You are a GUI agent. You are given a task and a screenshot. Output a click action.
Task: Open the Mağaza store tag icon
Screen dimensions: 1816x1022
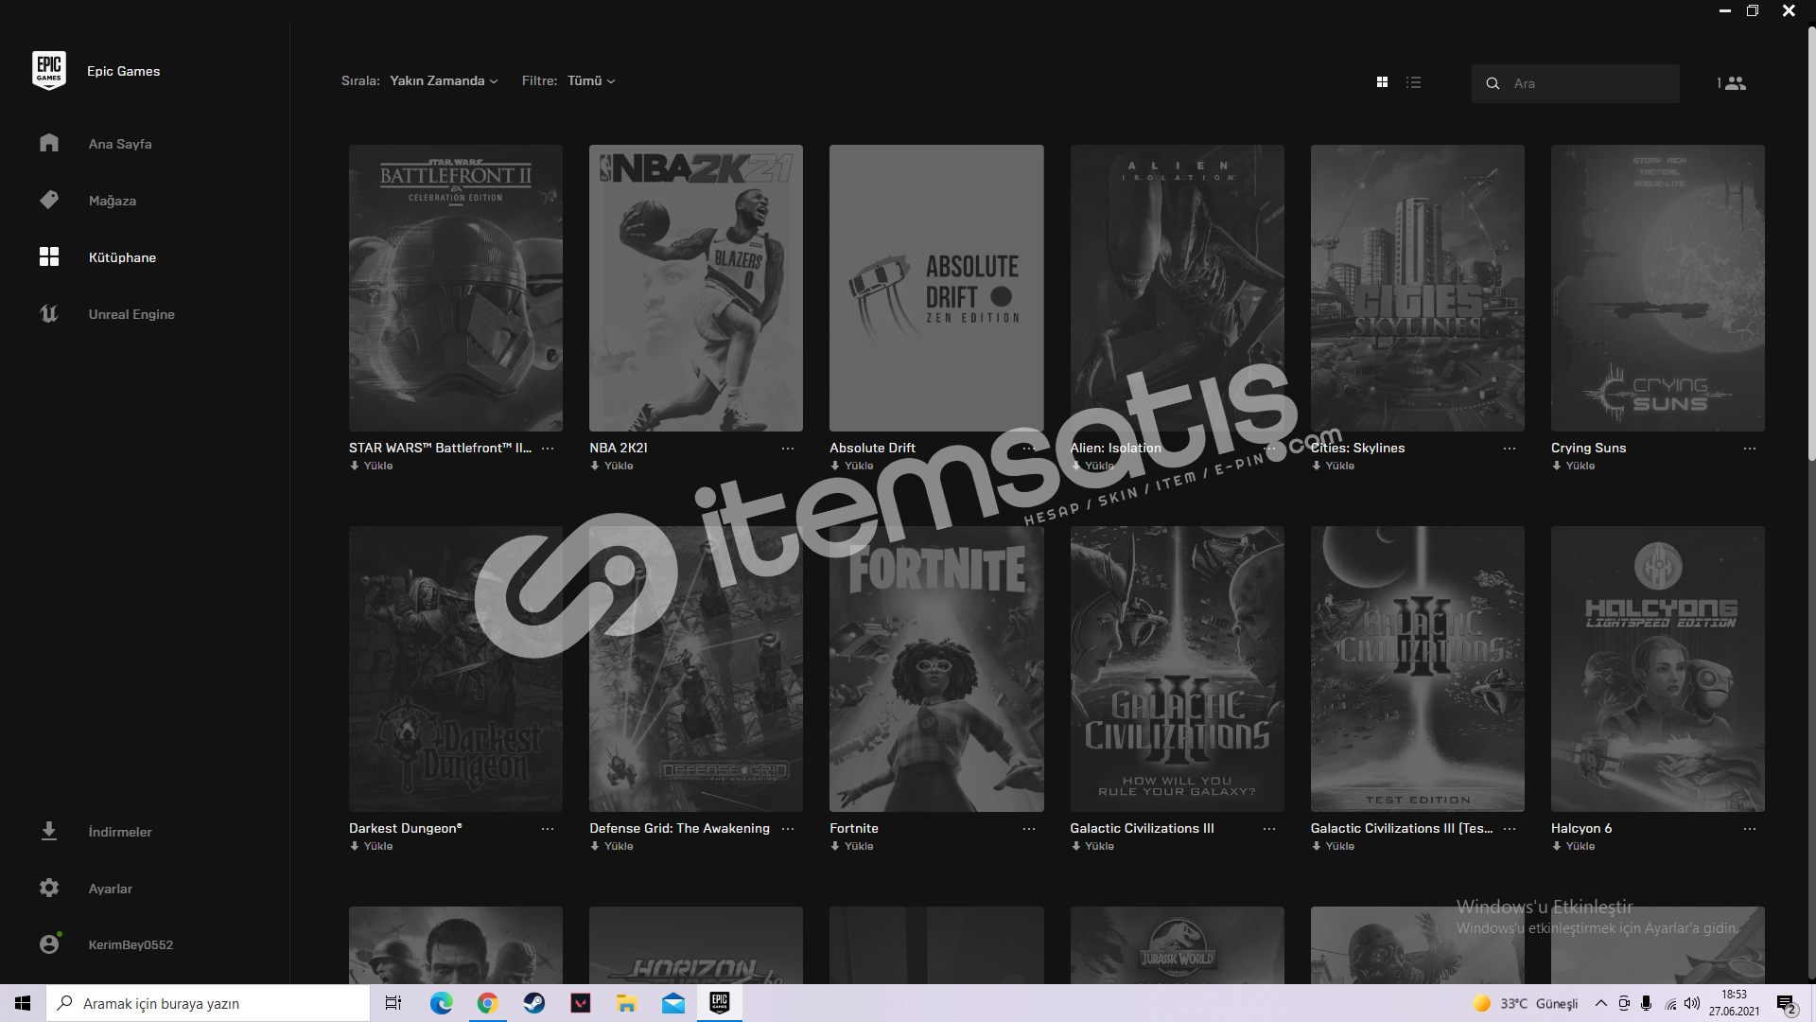49,200
